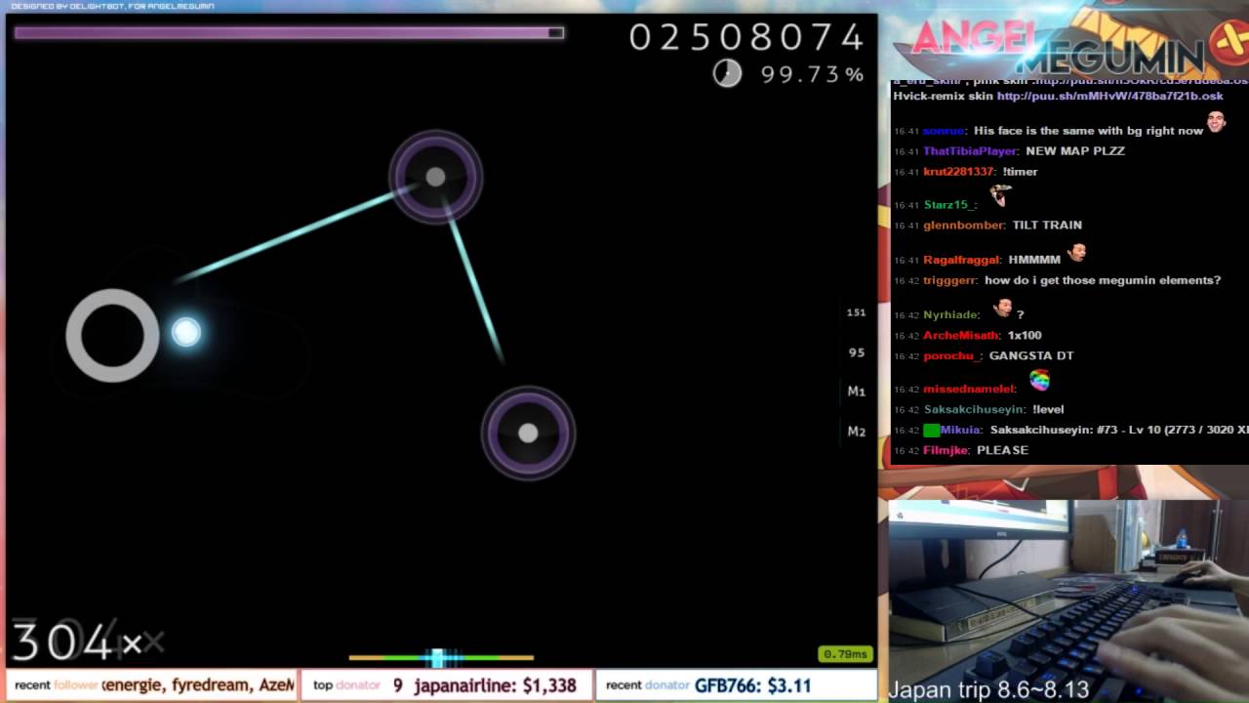
Task: Click the accuracy pie progress icon
Action: point(727,73)
